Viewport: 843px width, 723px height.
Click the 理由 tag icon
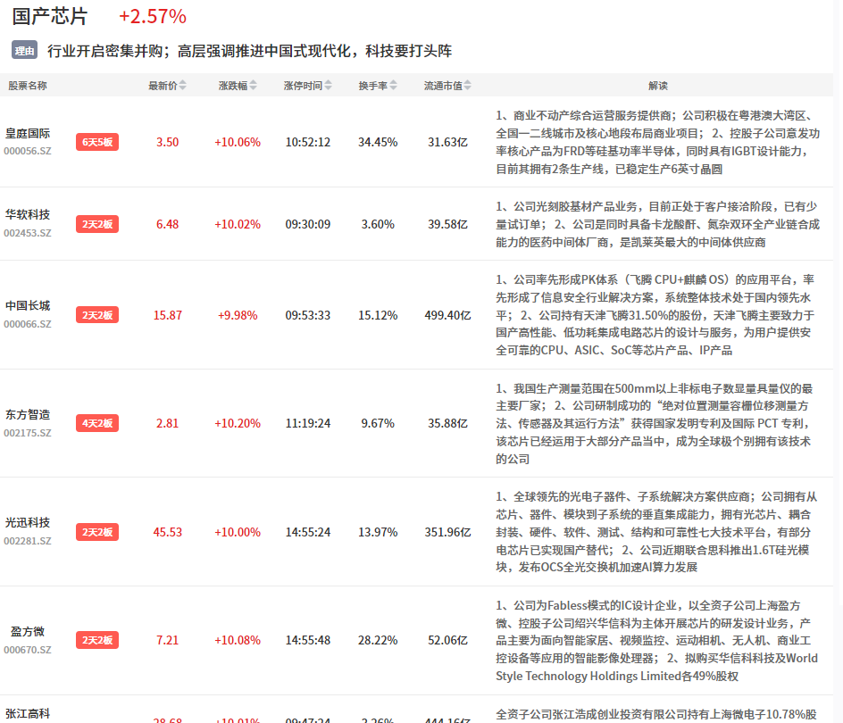point(24,51)
